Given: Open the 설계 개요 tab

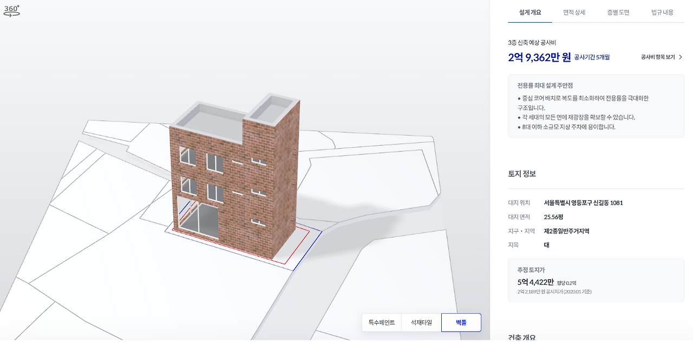Looking at the screenshot, I should [x=530, y=12].
